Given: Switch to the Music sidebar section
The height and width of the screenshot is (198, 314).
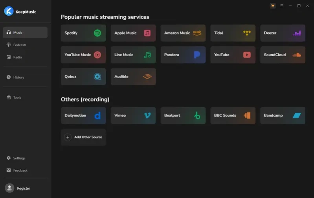Looking at the screenshot, I should coord(25,33).
